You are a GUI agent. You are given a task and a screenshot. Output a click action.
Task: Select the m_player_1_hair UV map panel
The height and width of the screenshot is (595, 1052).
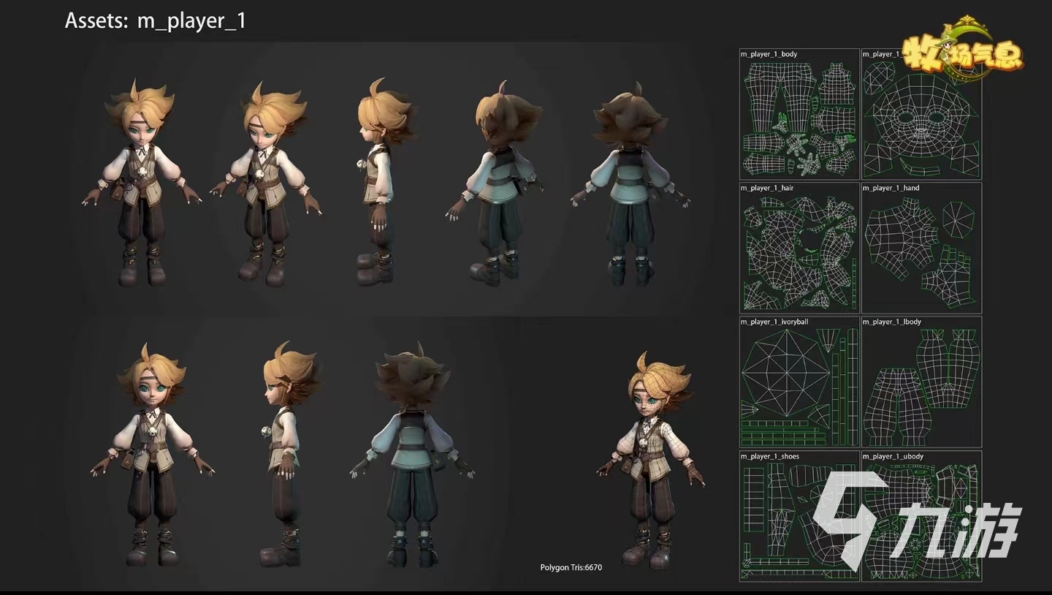(799, 249)
